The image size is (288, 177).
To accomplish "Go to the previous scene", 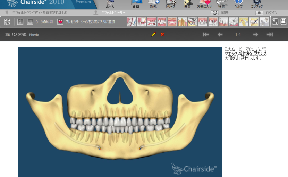I will [220, 34].
